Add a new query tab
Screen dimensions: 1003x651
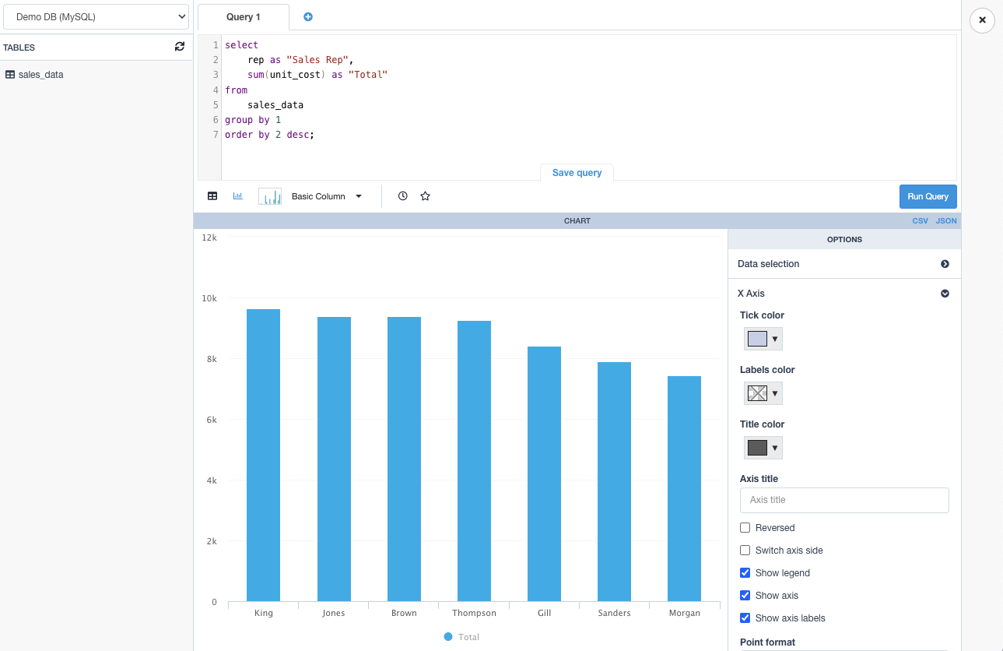(x=308, y=16)
